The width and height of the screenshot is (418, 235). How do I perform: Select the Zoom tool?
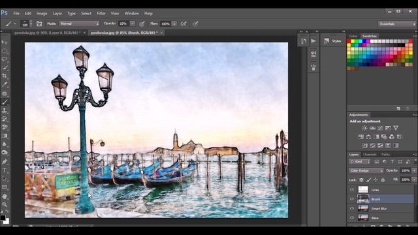(x=5, y=204)
